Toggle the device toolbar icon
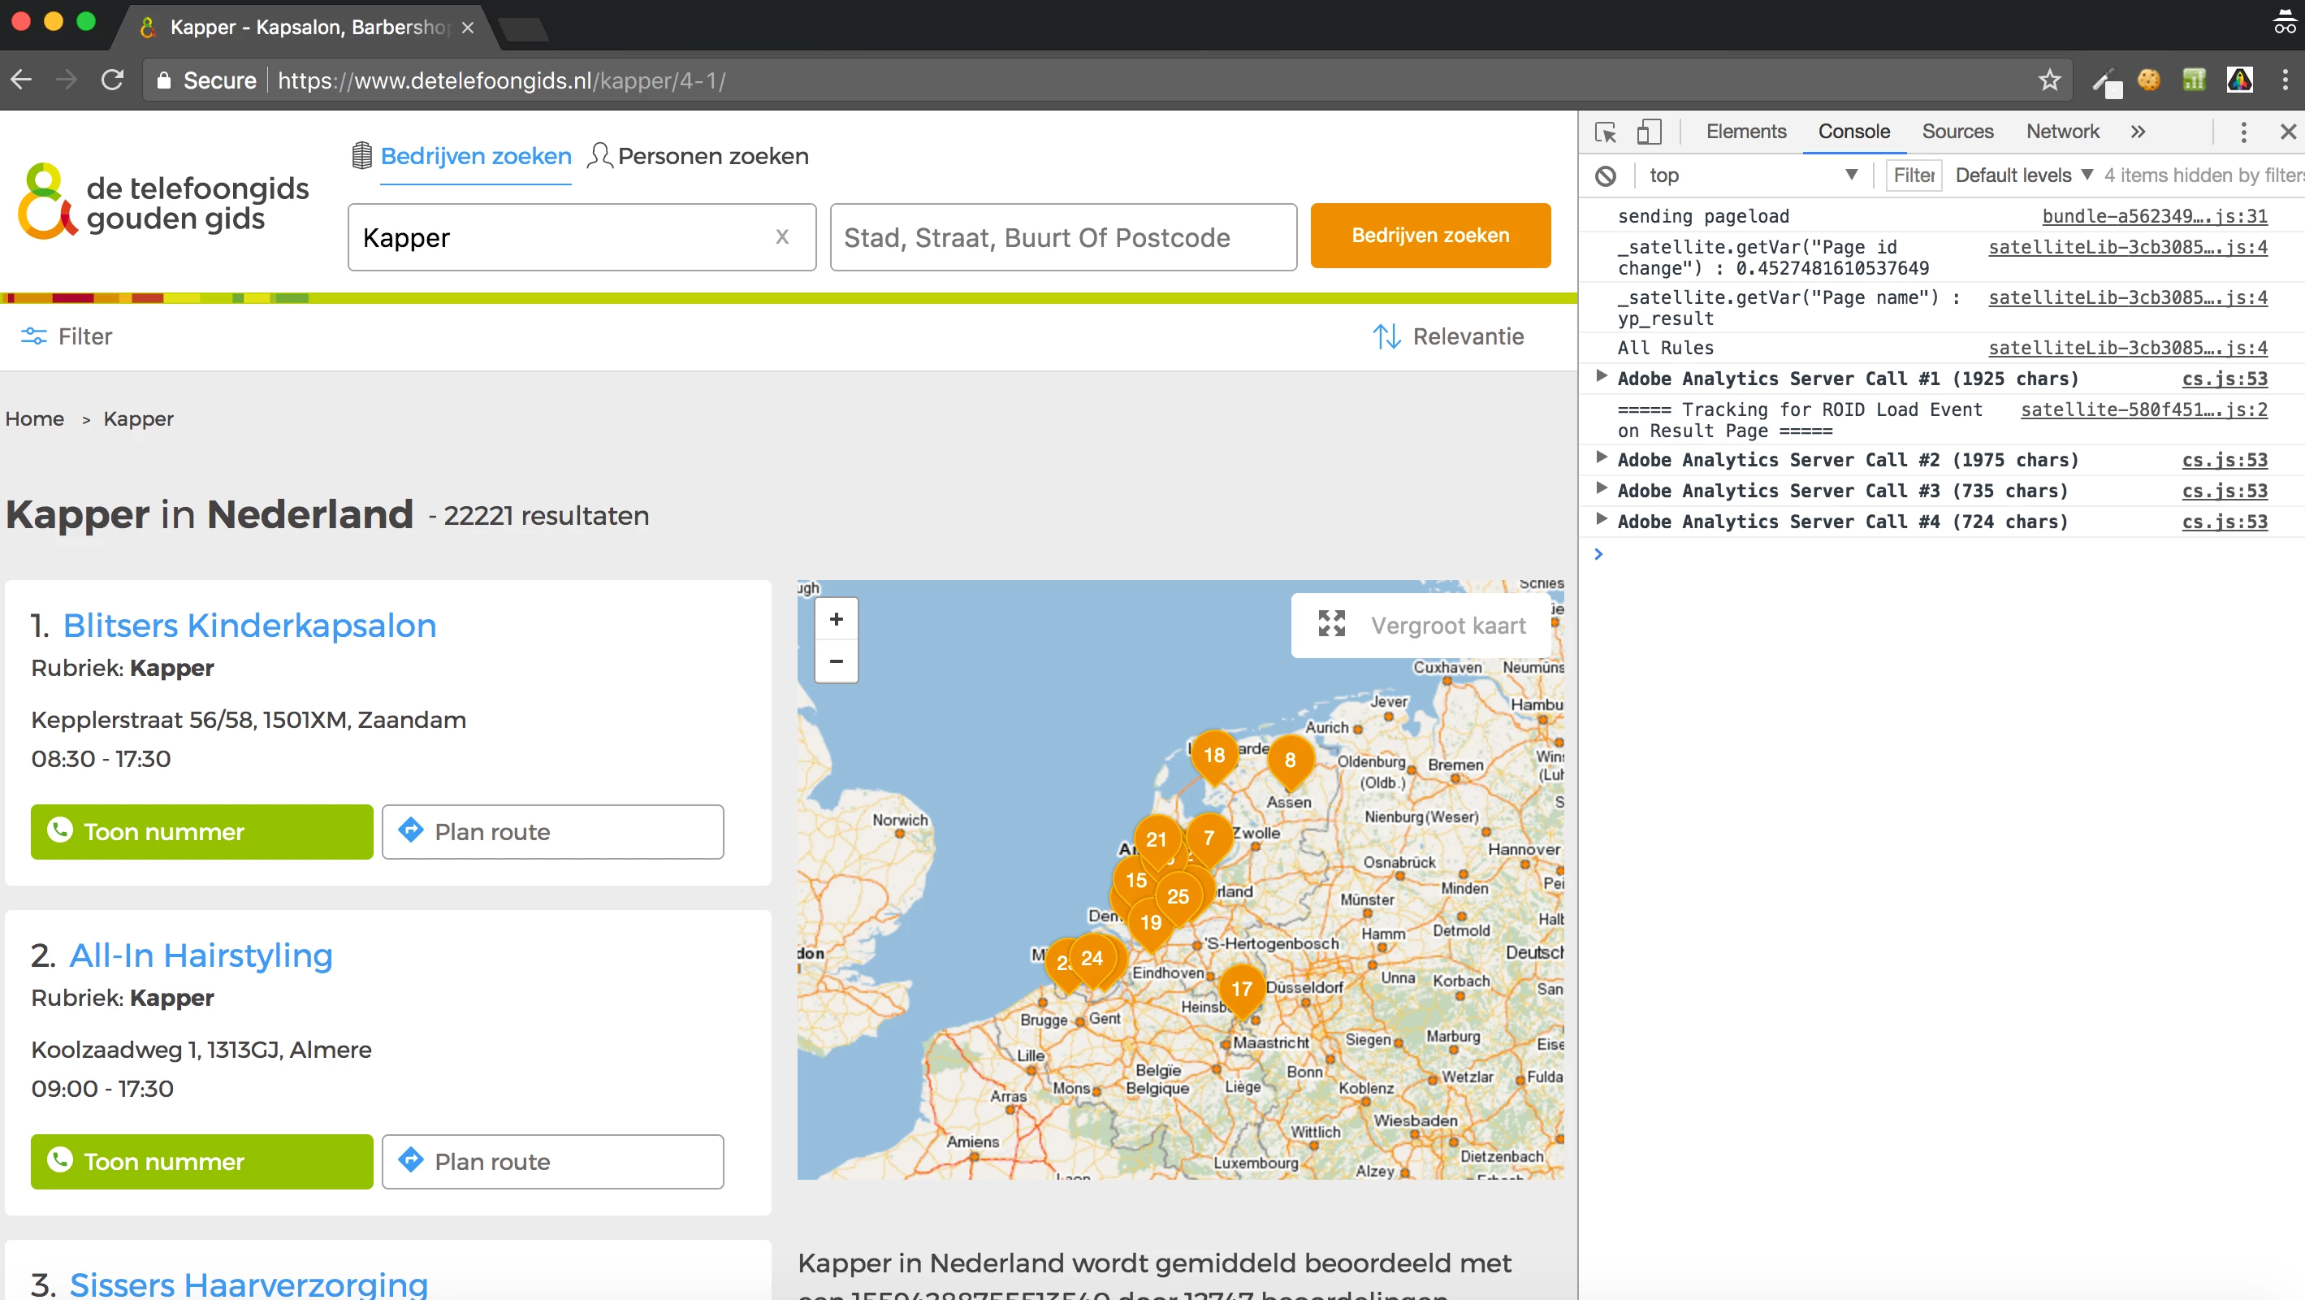2305x1300 pixels. click(x=1648, y=132)
